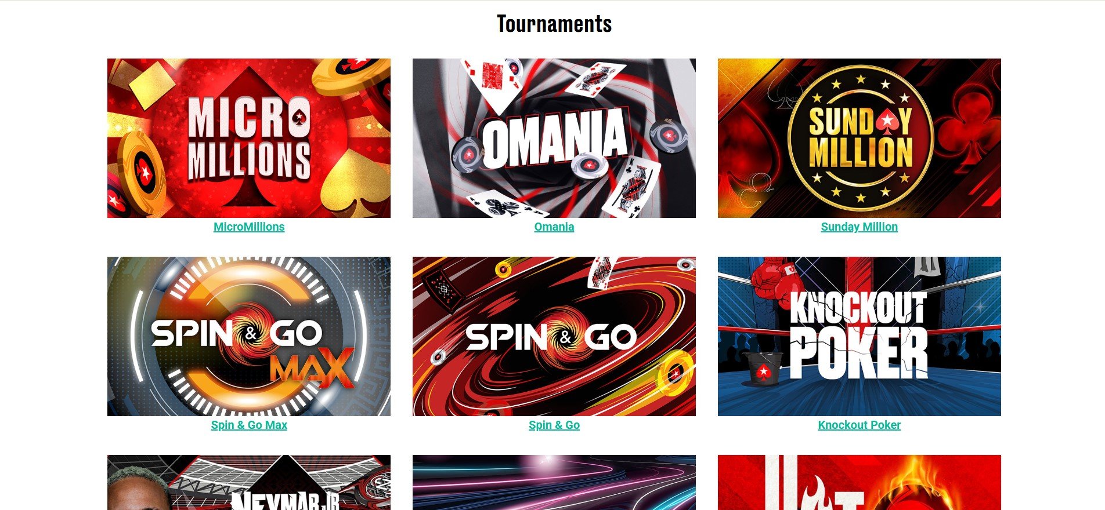Select the Spin & Go Max banner image
The width and height of the screenshot is (1105, 510).
pyautogui.click(x=249, y=336)
